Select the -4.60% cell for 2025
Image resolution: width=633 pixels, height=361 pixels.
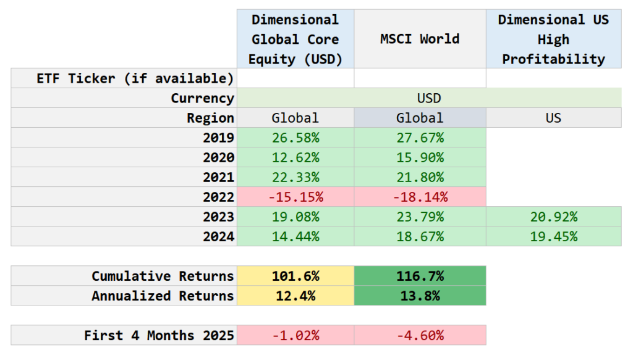tap(420, 335)
